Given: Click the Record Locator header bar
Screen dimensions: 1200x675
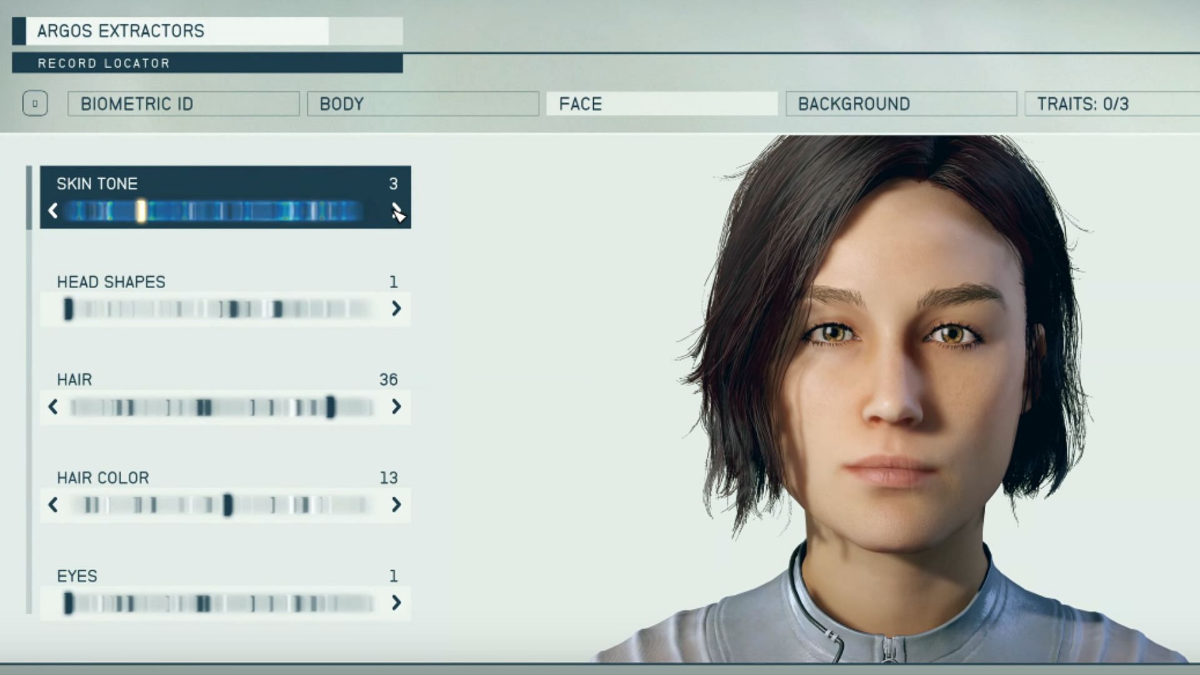Looking at the screenshot, I should click(207, 63).
